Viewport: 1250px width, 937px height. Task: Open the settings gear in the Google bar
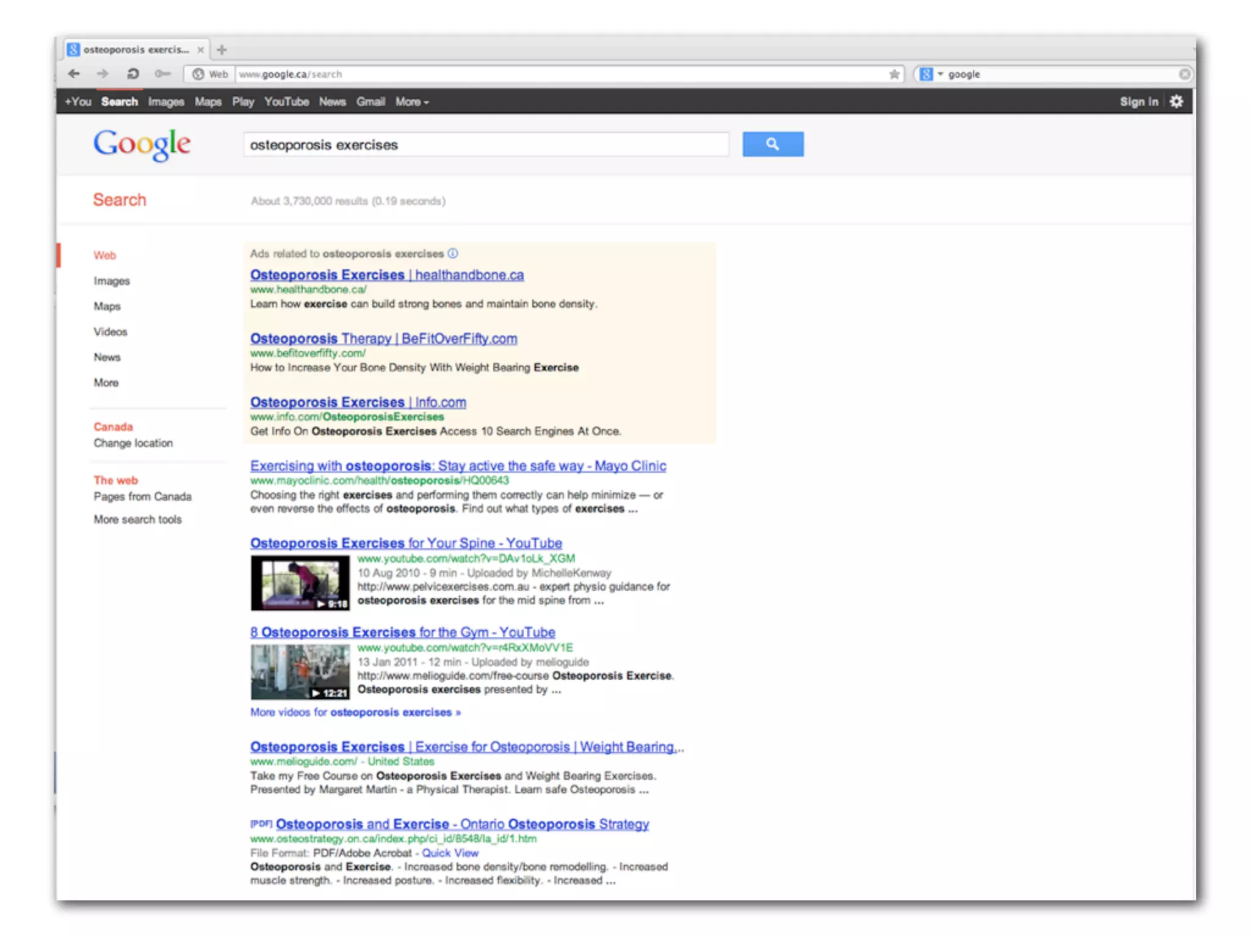point(1176,102)
